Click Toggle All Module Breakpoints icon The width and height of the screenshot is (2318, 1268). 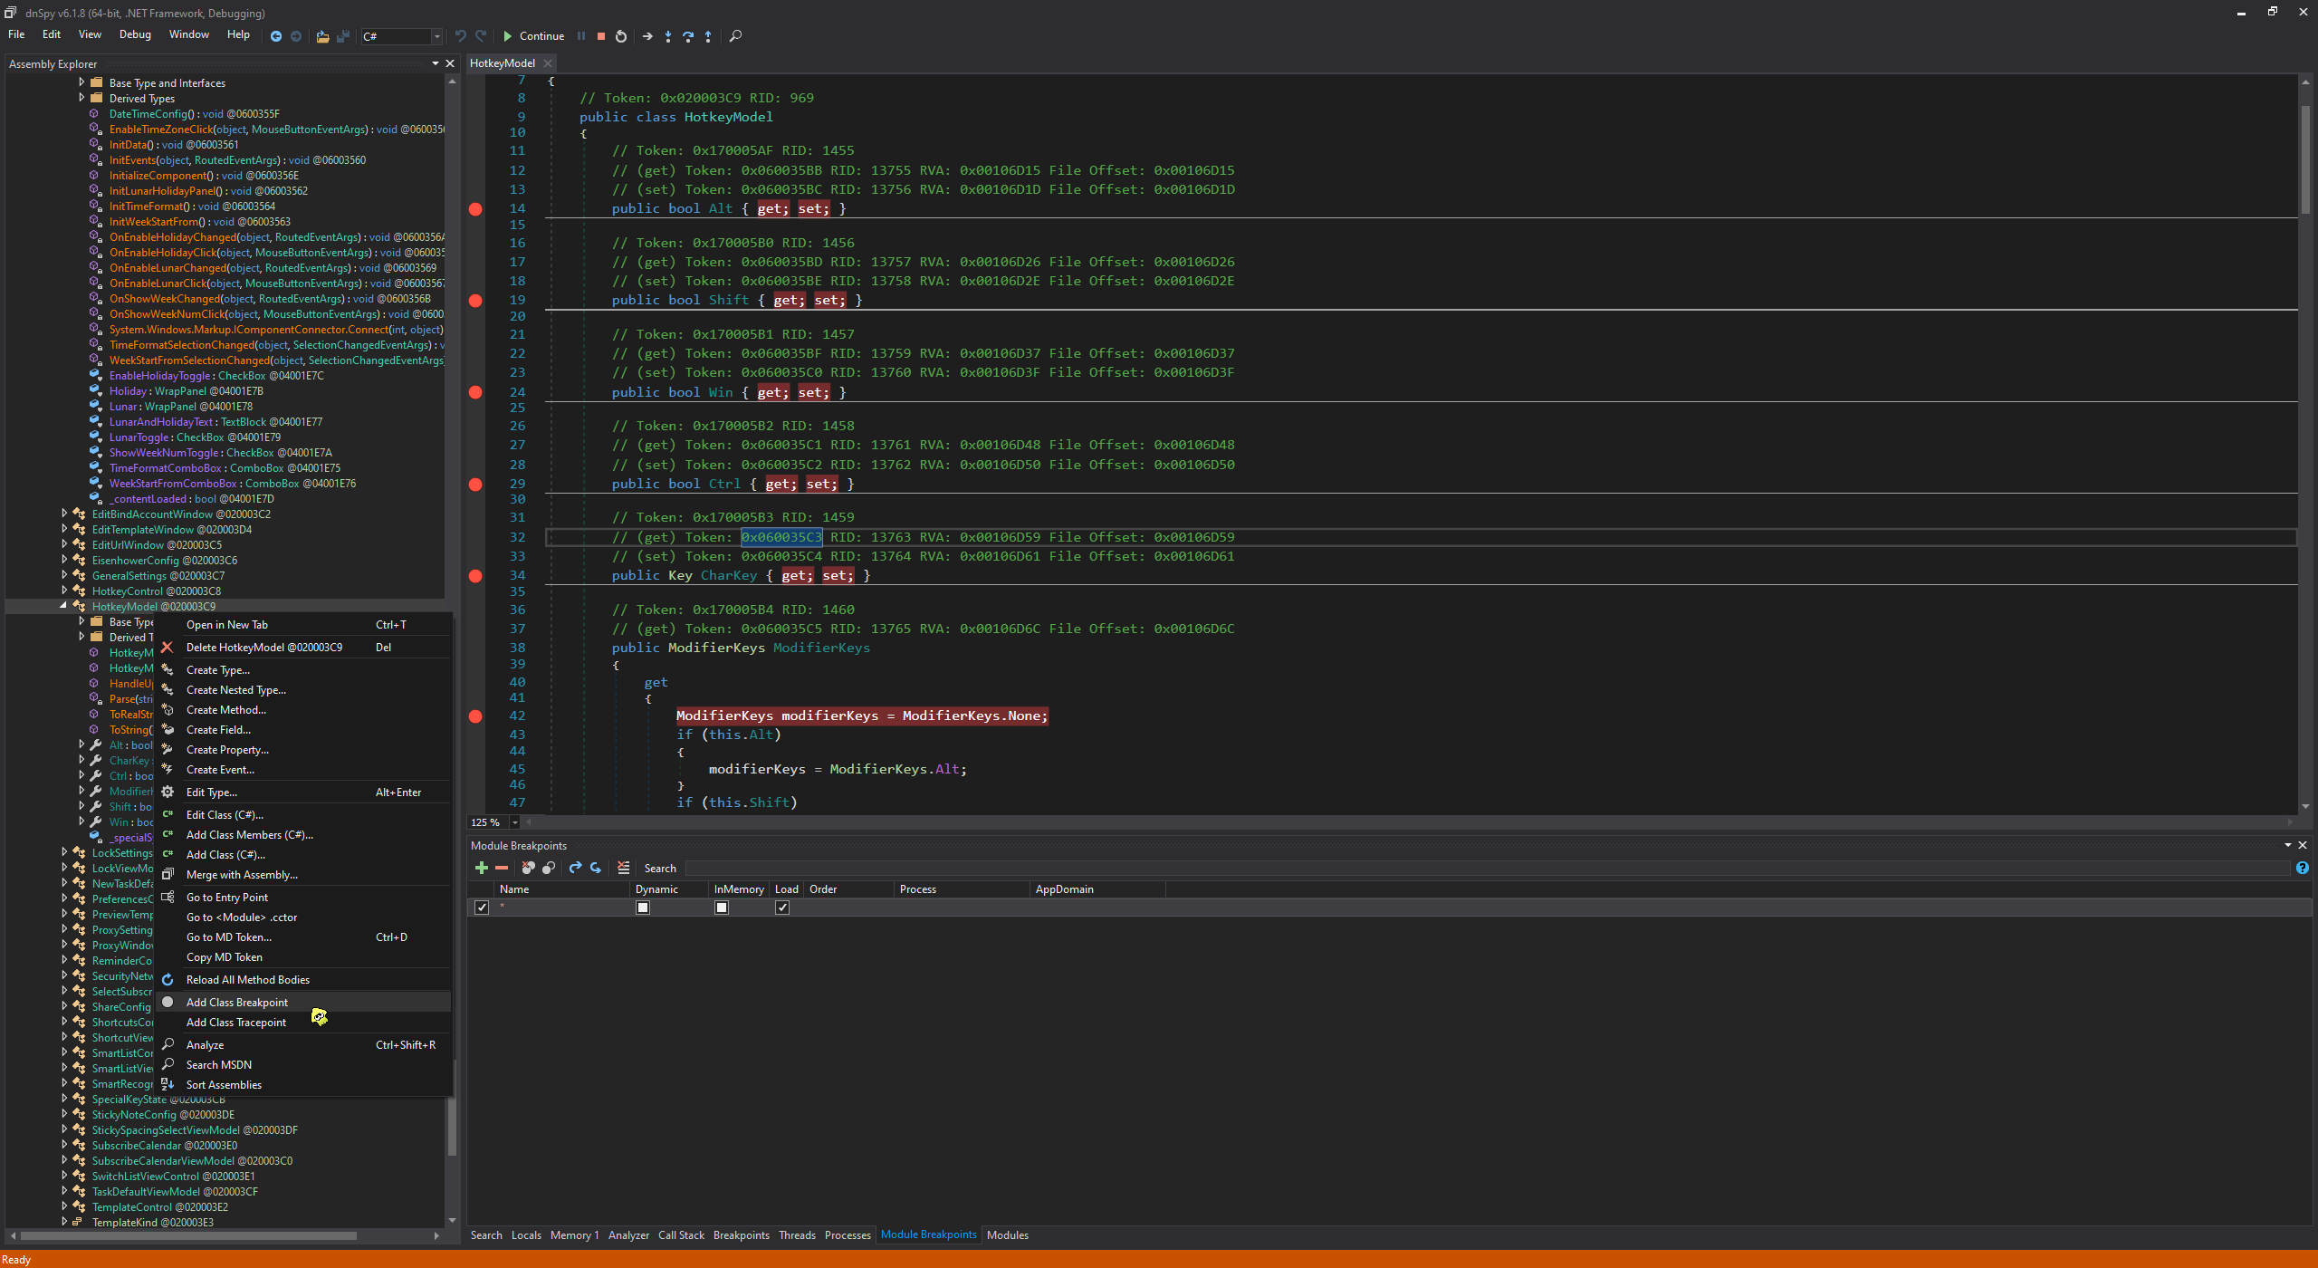549,868
